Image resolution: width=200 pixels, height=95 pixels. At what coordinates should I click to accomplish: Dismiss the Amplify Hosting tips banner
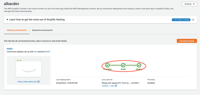tap(193, 20)
